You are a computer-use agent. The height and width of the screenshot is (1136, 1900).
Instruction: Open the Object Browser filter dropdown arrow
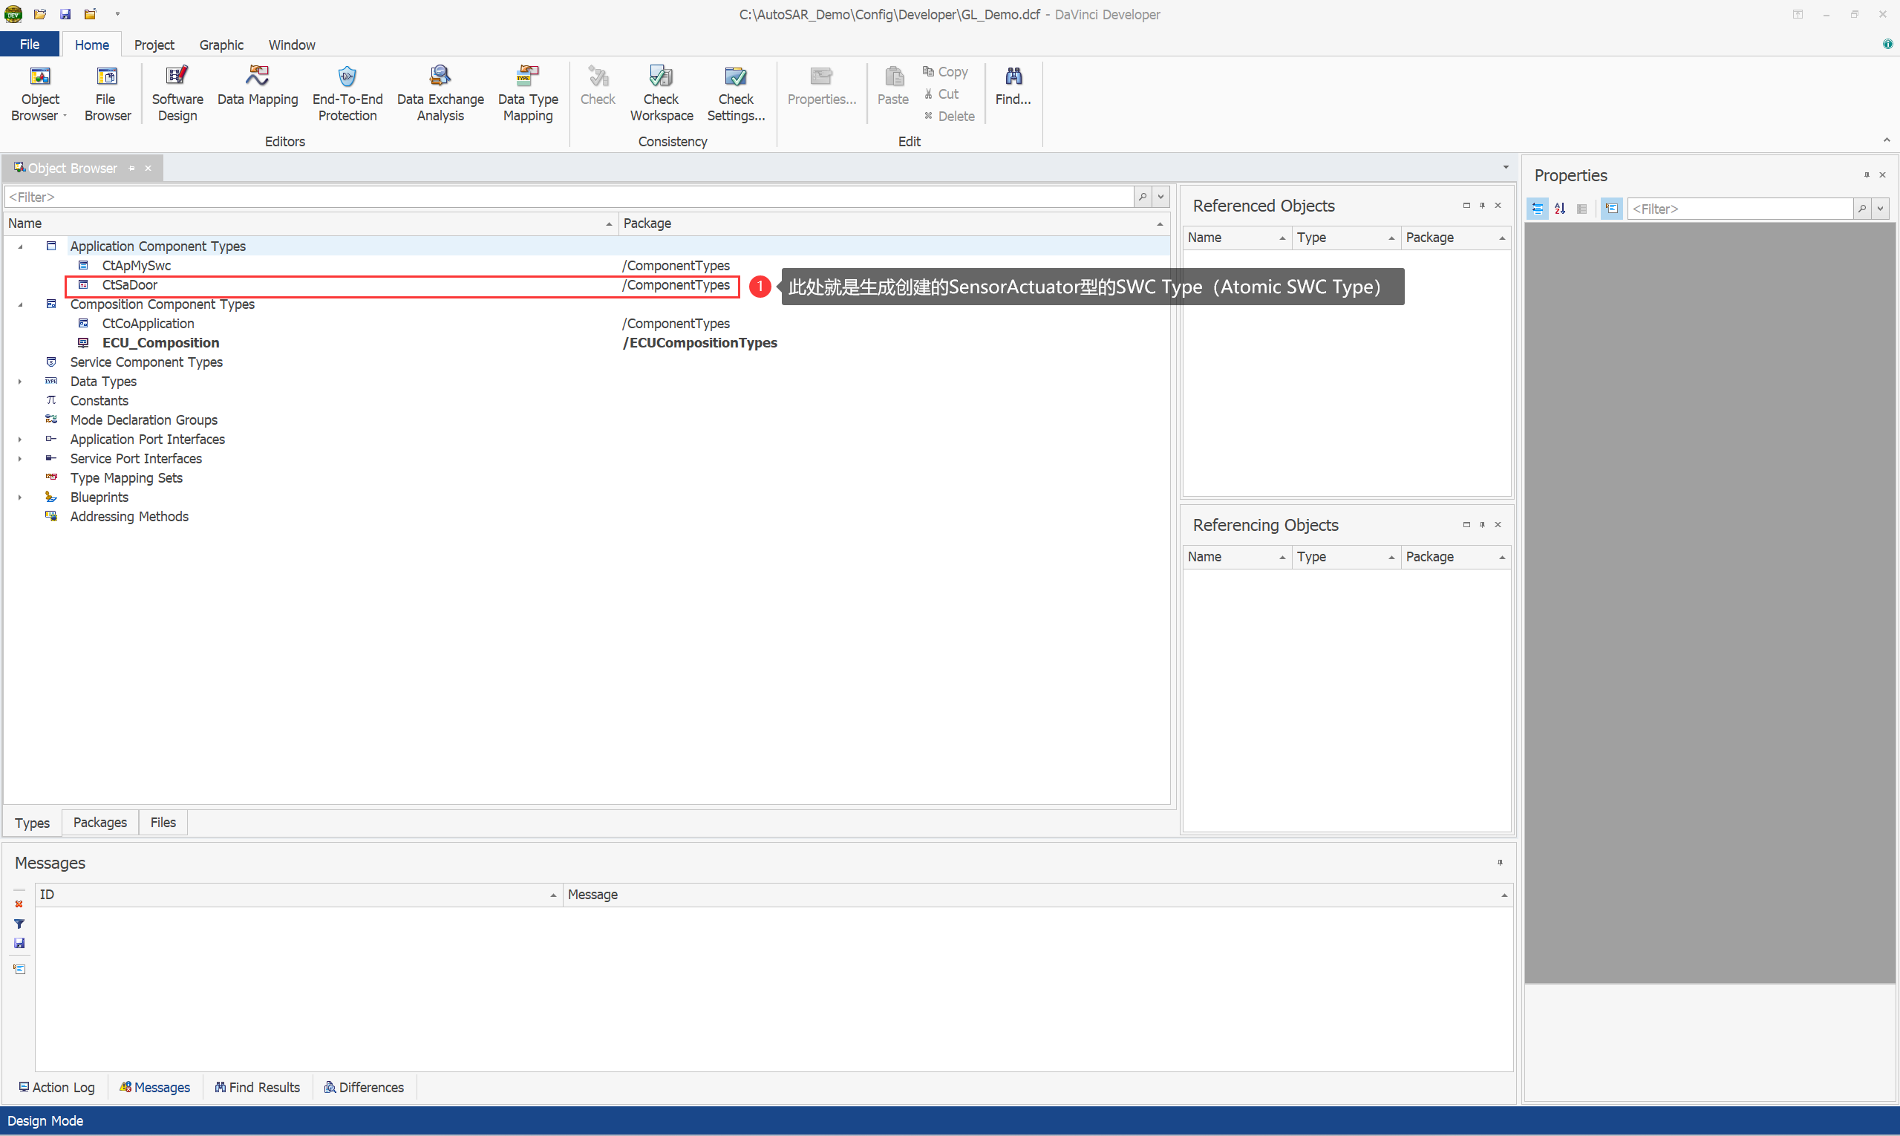[1160, 197]
